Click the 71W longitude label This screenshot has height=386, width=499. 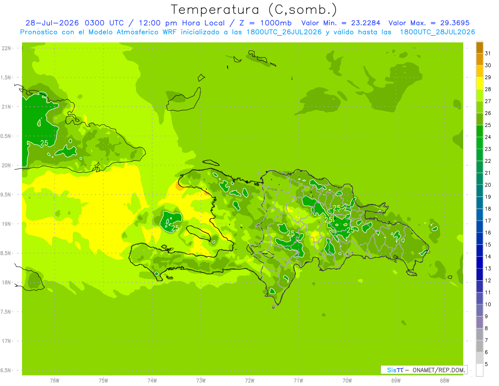(299, 381)
